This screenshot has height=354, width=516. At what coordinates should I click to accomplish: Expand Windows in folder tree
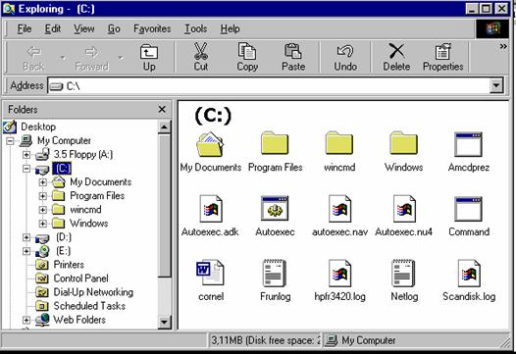pyautogui.click(x=42, y=224)
